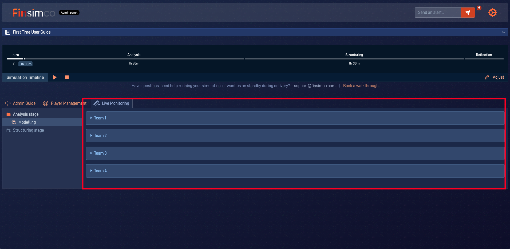Viewport: 510px width, 249px height.
Task: Switch to the Live Monitoring tab
Action: click(112, 103)
